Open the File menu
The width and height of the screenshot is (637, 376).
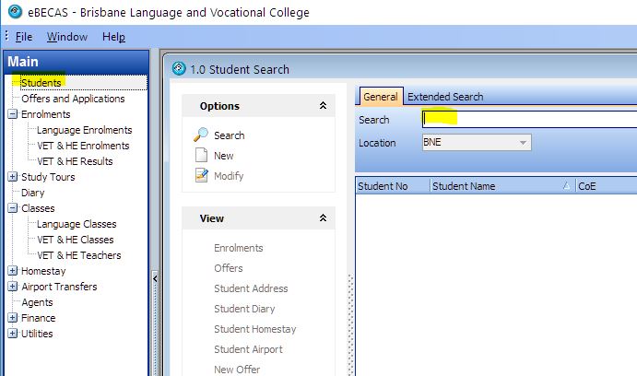click(x=24, y=37)
